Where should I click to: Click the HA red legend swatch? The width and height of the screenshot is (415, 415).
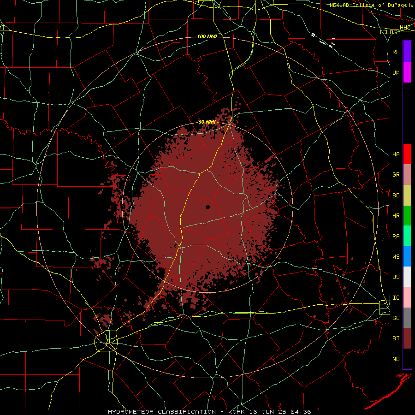tap(407, 154)
